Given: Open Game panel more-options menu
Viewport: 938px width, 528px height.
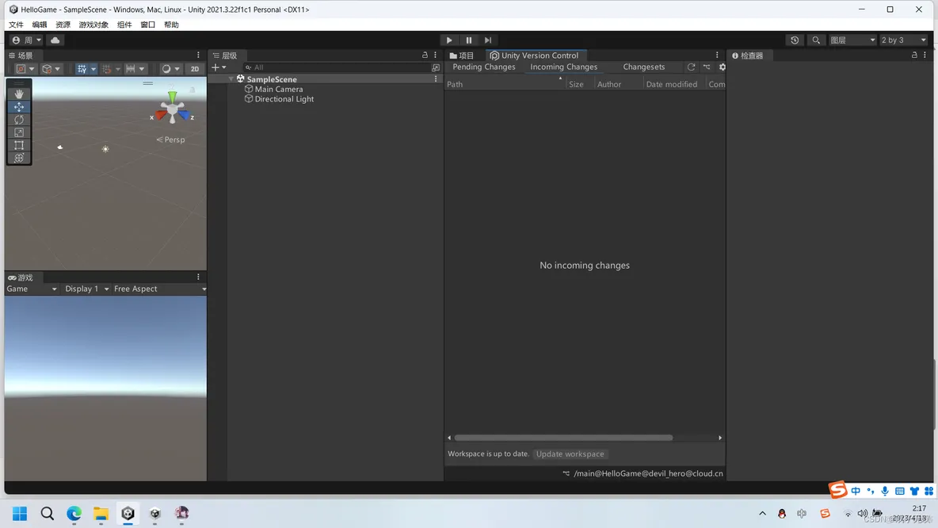Looking at the screenshot, I should (x=198, y=277).
